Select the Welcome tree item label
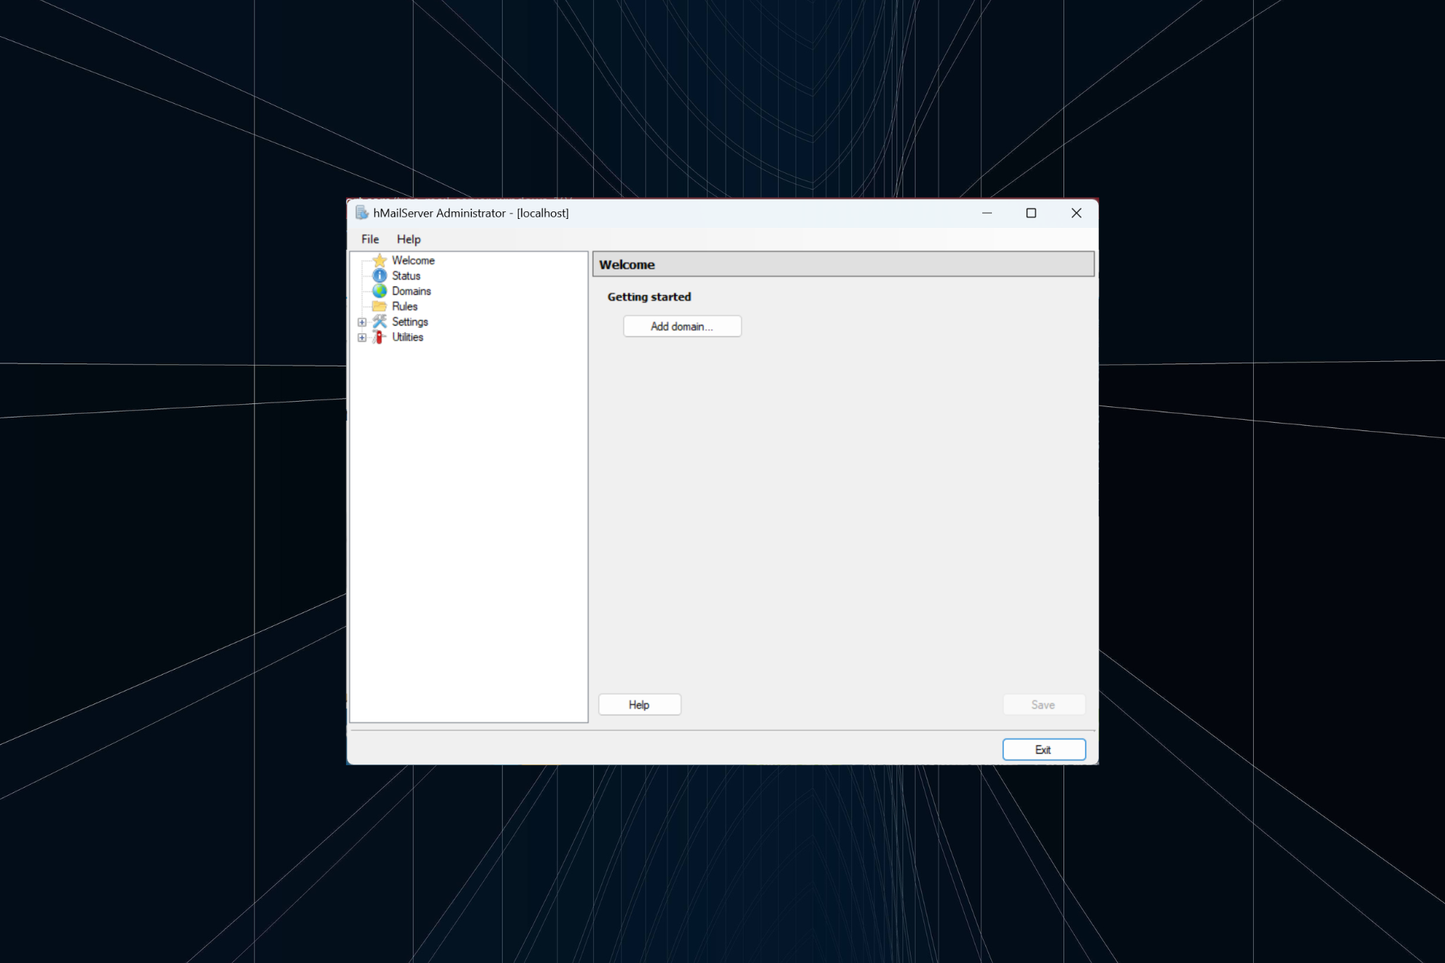Screen dimensions: 1445x963 tap(413, 260)
